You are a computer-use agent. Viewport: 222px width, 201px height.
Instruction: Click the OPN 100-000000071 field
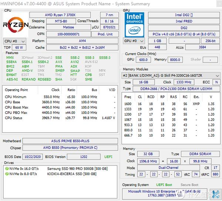tap(68, 34)
